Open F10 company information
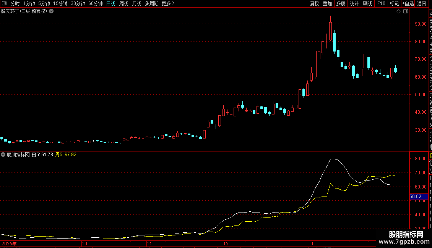The width and height of the screenshot is (432, 248). [x=381, y=3]
